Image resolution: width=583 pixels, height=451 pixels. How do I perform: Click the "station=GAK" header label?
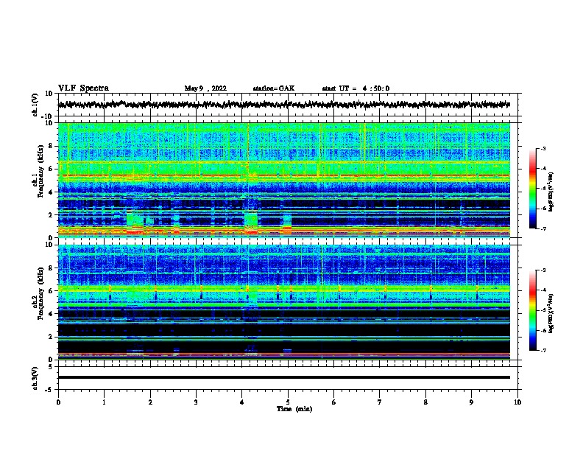pos(274,88)
